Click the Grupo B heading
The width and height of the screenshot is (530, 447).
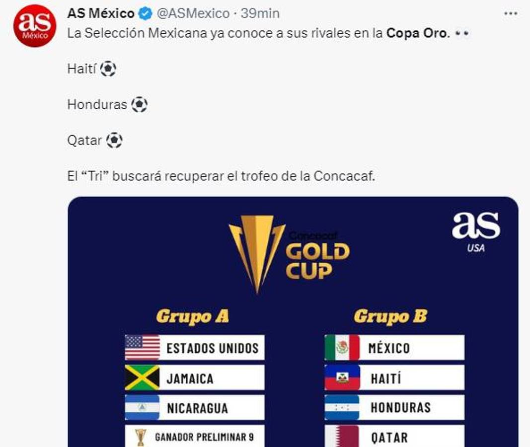point(390,316)
